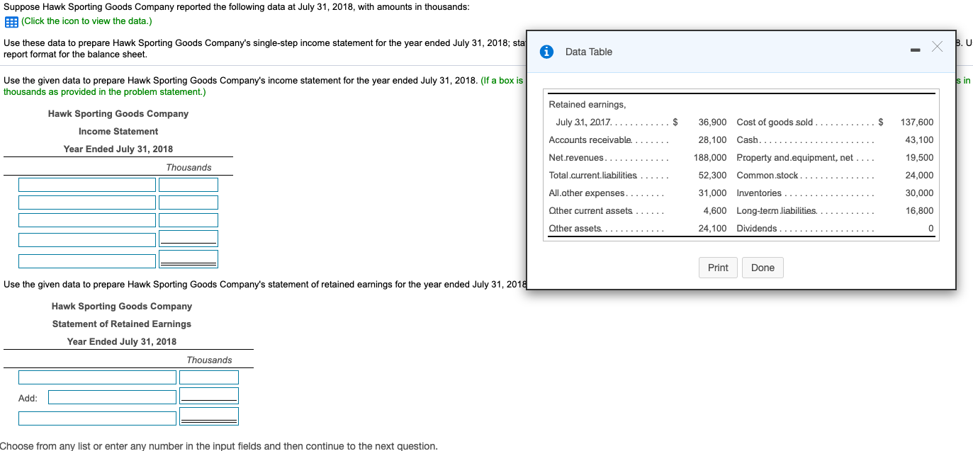Select the last income statement label field
This screenshot has height=451, width=973.
[87, 261]
